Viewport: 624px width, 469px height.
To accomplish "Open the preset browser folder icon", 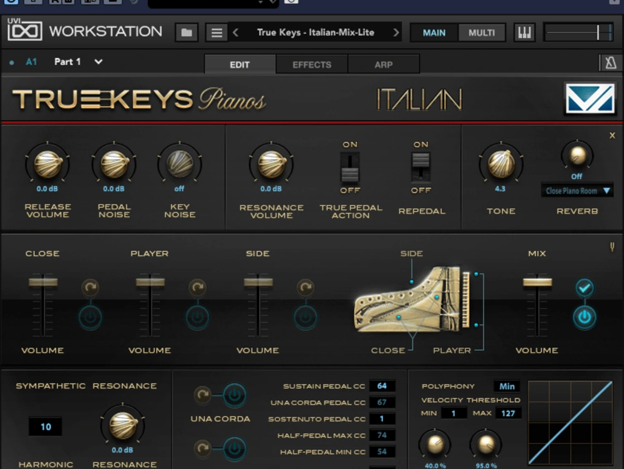I will click(187, 32).
